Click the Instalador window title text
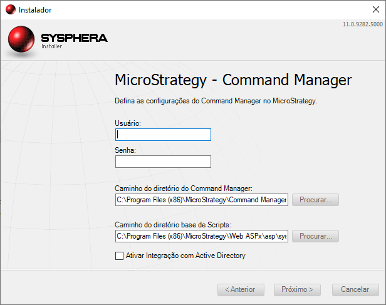The height and width of the screenshot is (305, 386). point(35,10)
